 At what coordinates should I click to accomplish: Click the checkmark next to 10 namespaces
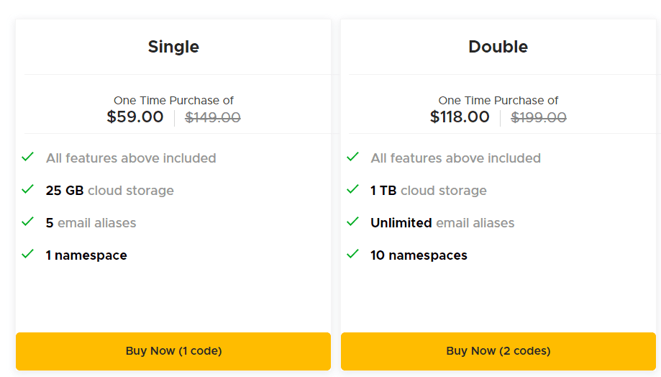click(x=353, y=254)
